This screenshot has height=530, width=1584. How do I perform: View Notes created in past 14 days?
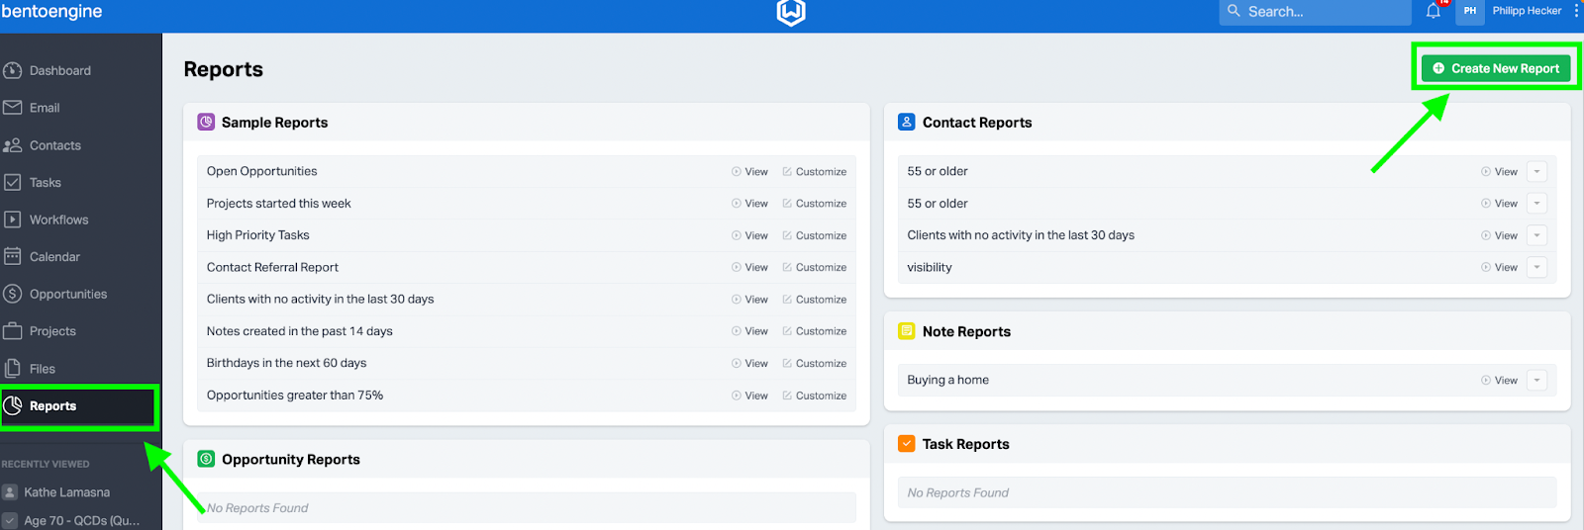pos(750,331)
